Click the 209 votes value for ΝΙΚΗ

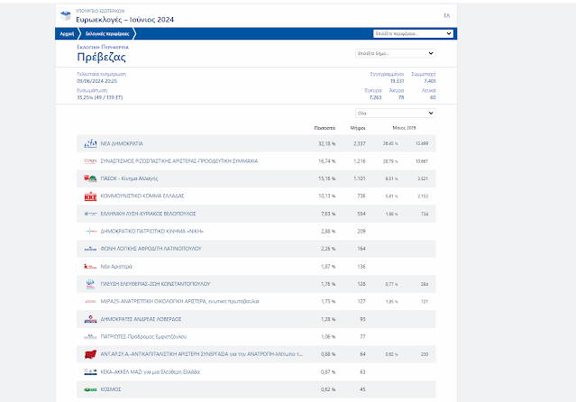(361, 231)
